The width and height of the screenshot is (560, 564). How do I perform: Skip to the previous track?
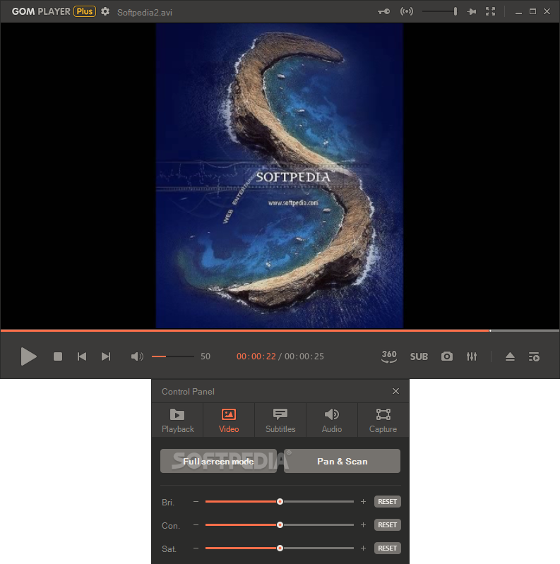tap(82, 356)
